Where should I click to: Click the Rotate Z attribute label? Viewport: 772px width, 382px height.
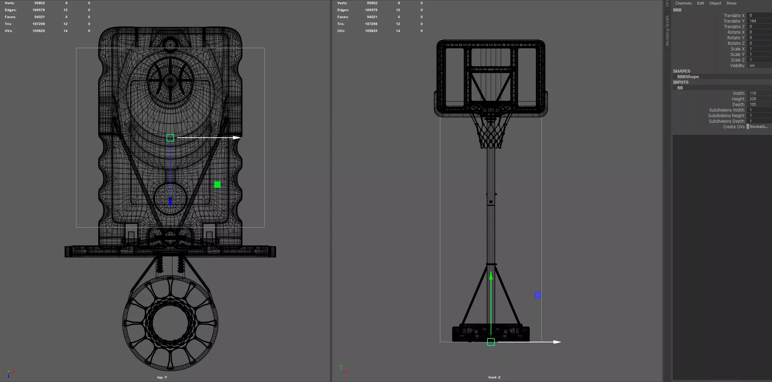click(736, 43)
